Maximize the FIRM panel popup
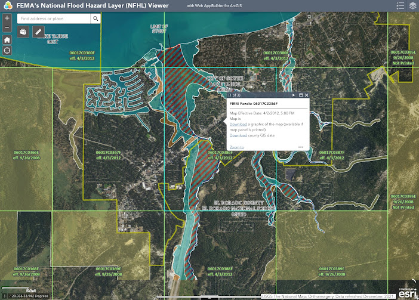This screenshot has width=419, height=300. click(x=301, y=95)
